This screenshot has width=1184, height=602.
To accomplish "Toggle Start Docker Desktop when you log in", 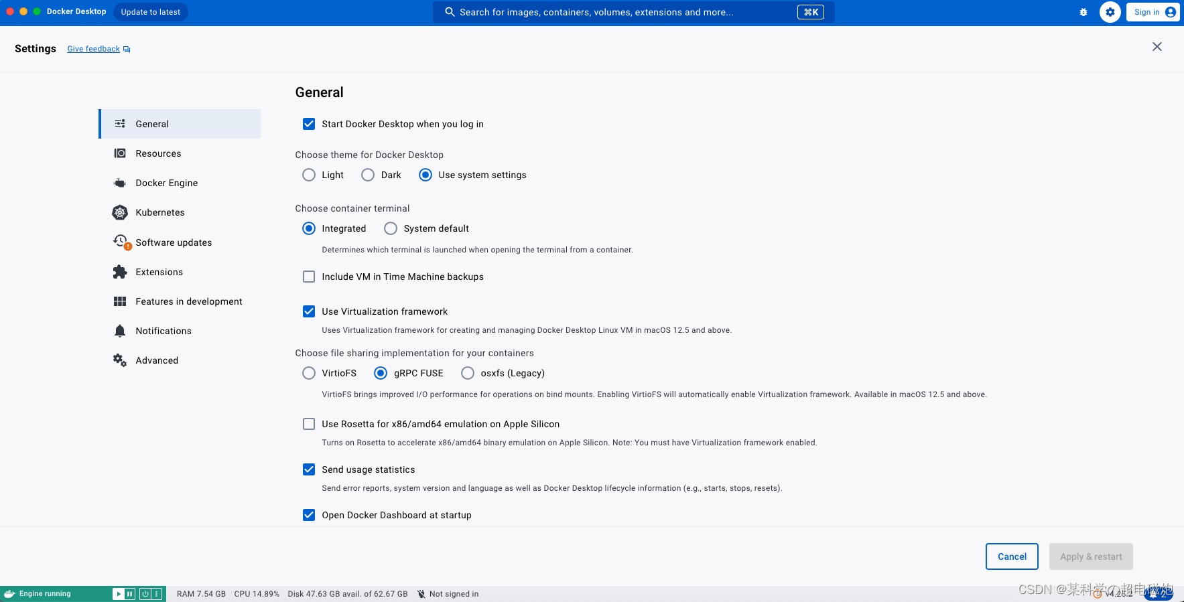I will [309, 124].
